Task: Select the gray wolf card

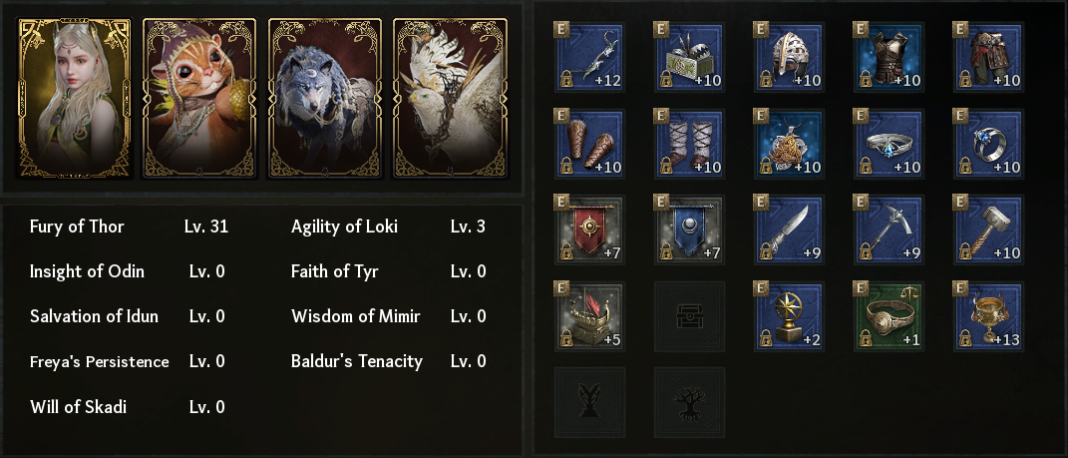Action: [x=325, y=99]
